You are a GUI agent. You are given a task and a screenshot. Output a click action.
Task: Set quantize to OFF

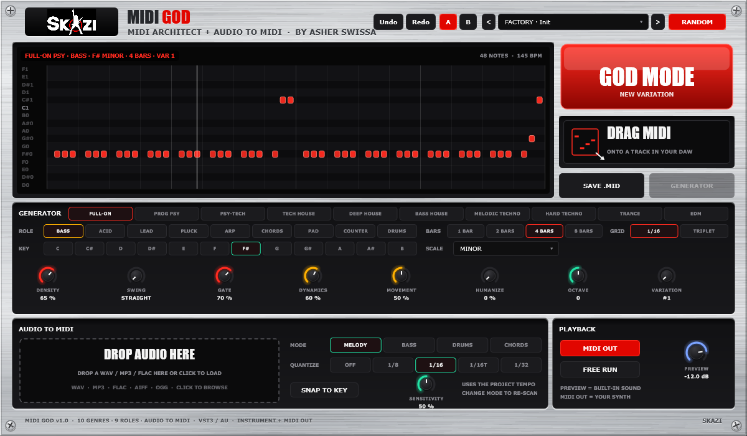[x=350, y=365]
